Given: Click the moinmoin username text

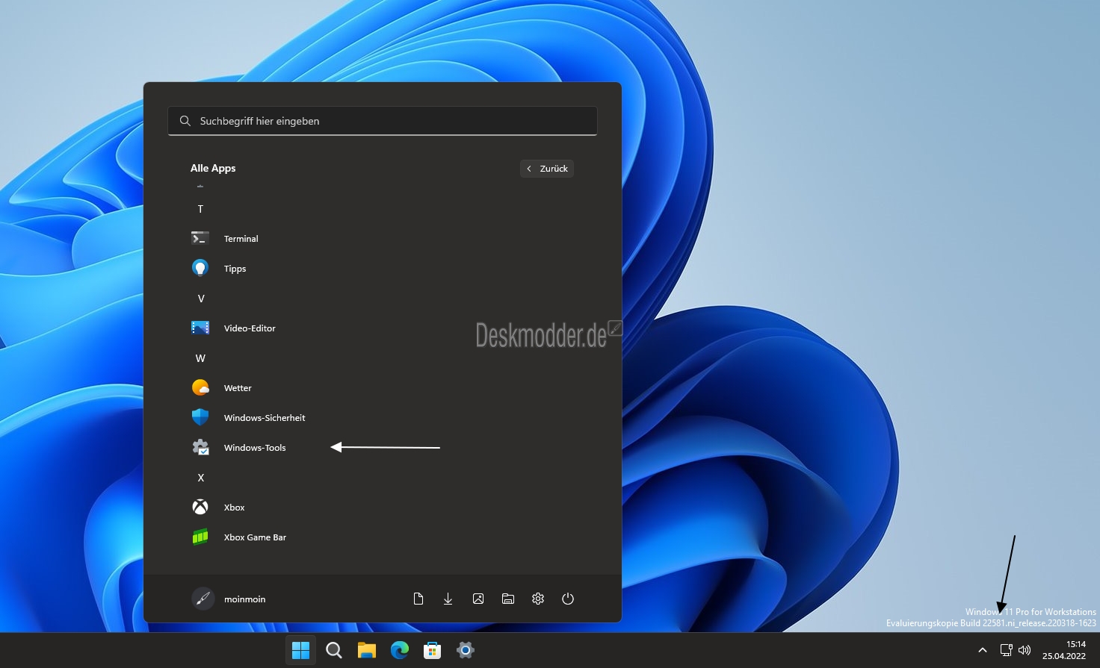Looking at the screenshot, I should (244, 599).
